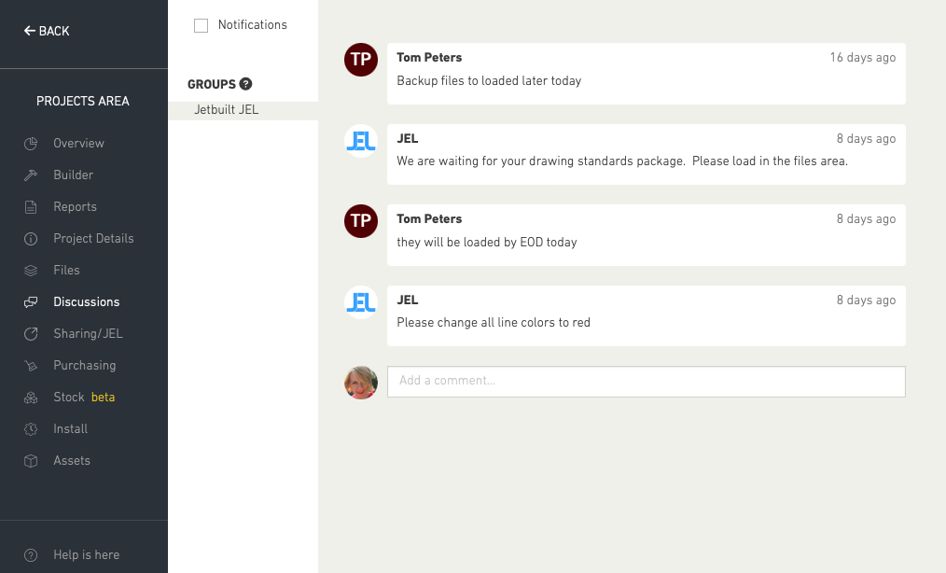946x573 pixels.
Task: Click Tom Peters name on EOD comment
Action: (429, 218)
